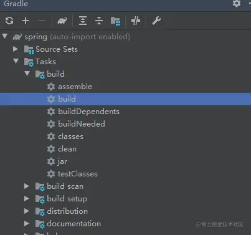Select the clean task
Image resolution: width=251 pixels, height=235 pixels.
pos(125,149)
